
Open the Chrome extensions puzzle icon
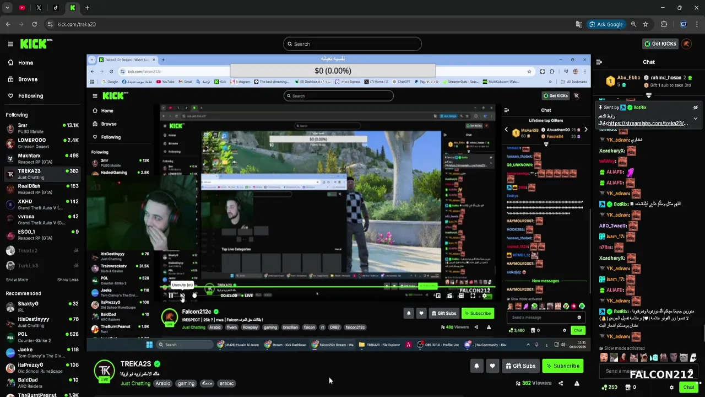(x=664, y=24)
